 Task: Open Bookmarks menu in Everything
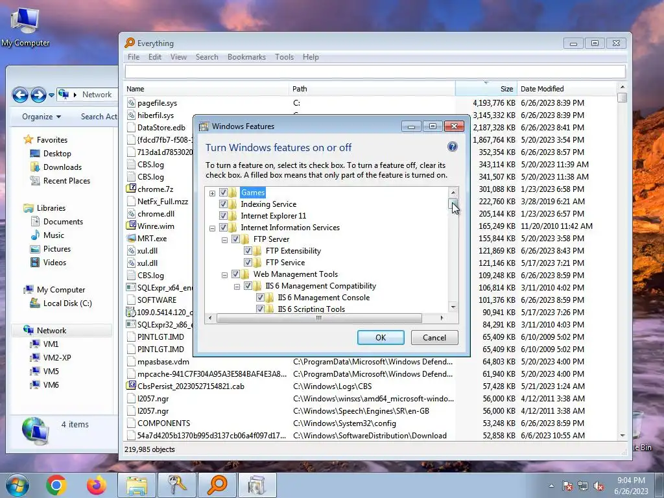(x=246, y=57)
